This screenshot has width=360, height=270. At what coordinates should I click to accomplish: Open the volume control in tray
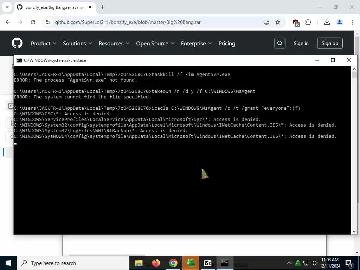point(314,263)
